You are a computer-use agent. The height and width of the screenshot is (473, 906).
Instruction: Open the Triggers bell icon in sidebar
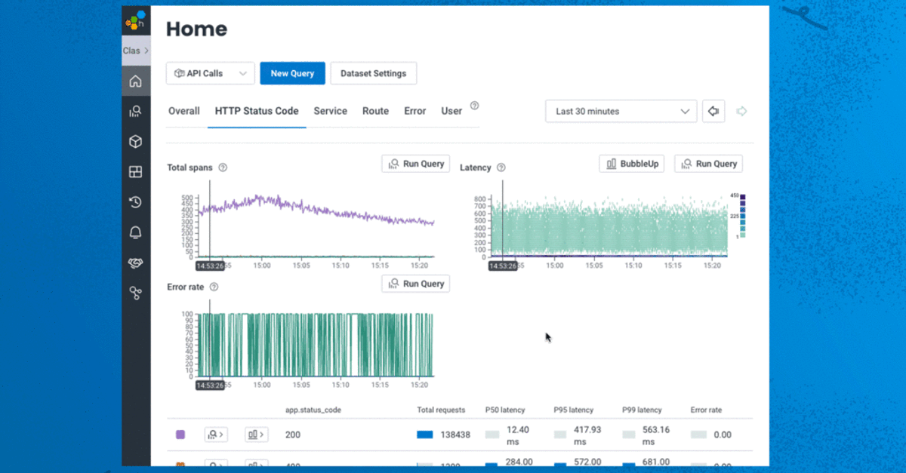136,232
